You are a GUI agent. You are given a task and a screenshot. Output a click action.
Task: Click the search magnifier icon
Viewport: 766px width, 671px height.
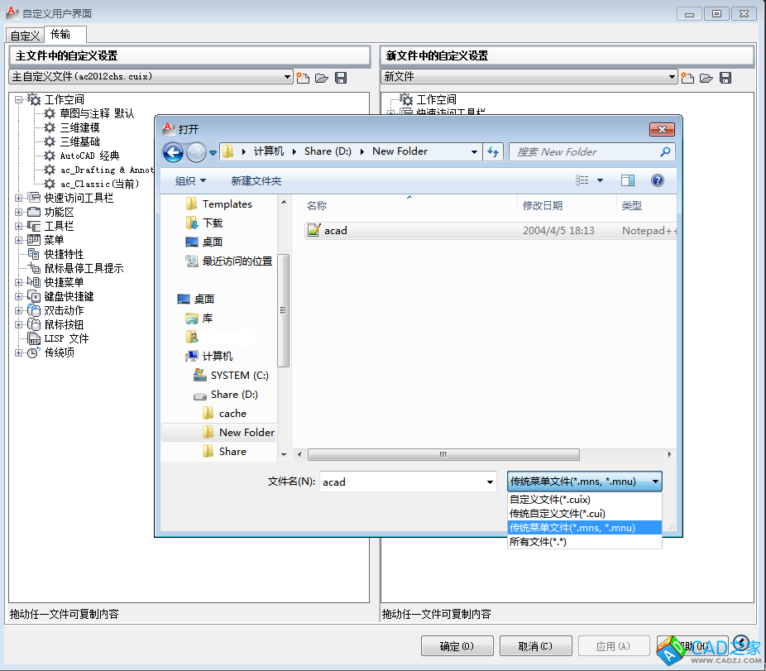665,152
